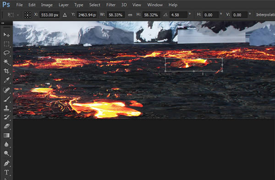Image resolution: width=275 pixels, height=180 pixels.
Task: Select the History Brush tool
Action: (x=6, y=117)
